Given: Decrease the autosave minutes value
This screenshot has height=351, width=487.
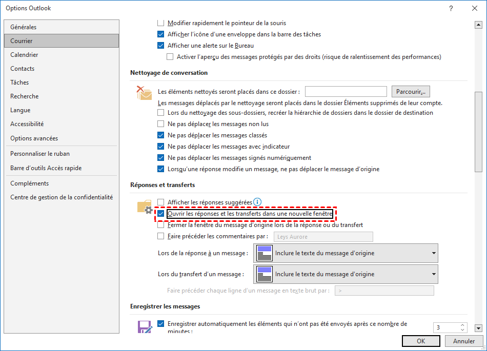Looking at the screenshot, I should click(462, 329).
